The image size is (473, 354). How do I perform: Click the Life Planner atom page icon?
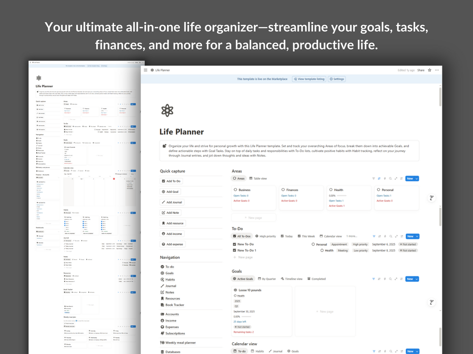click(167, 111)
